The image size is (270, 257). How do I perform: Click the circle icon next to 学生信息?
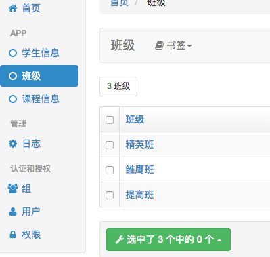[x=13, y=53]
